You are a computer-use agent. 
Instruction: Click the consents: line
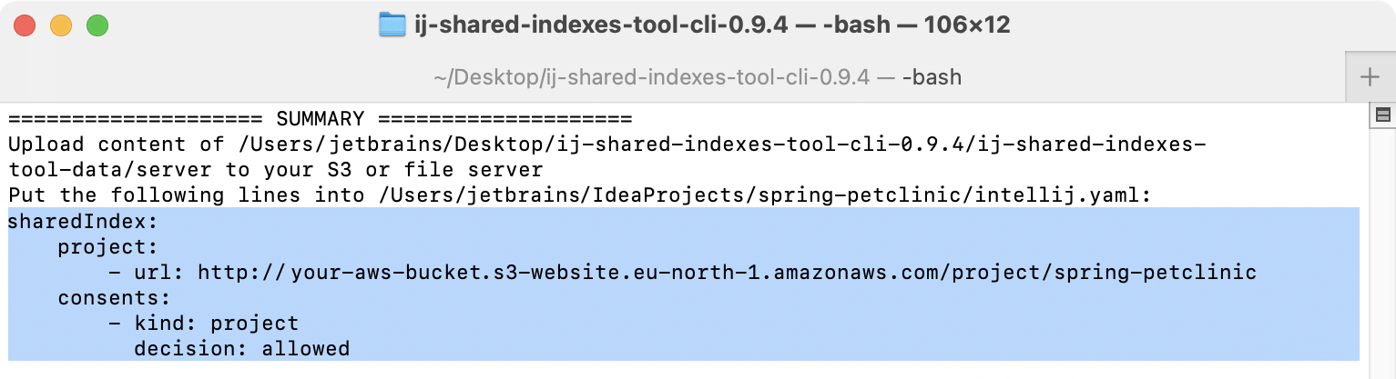click(x=115, y=297)
